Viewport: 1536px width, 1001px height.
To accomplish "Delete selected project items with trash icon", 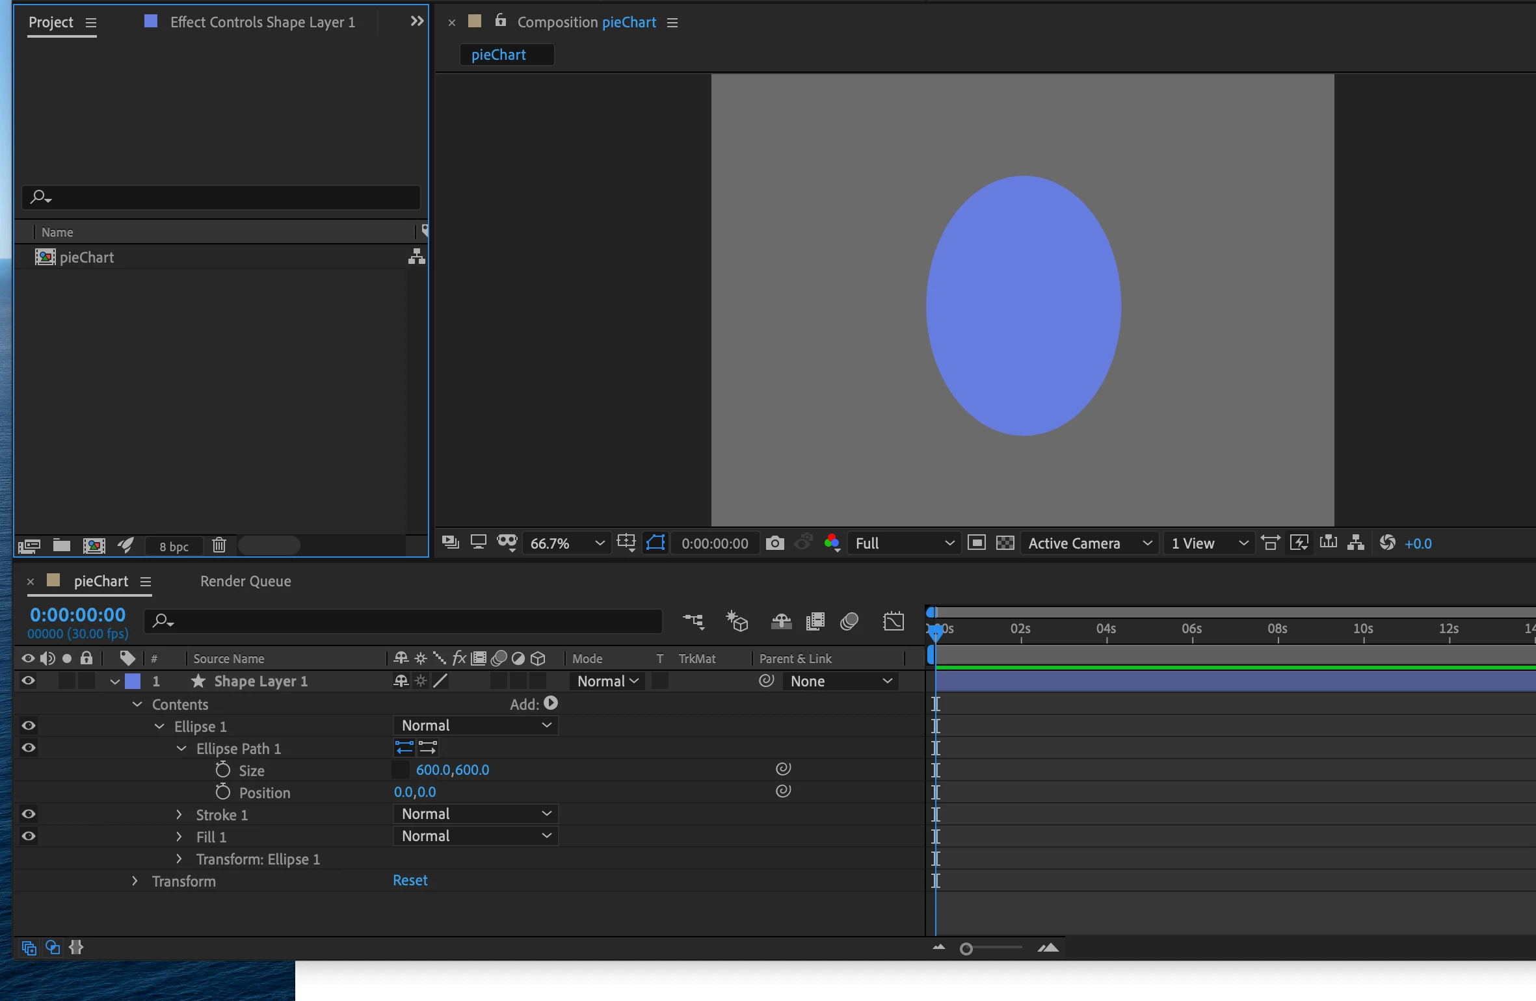I will click(x=219, y=545).
